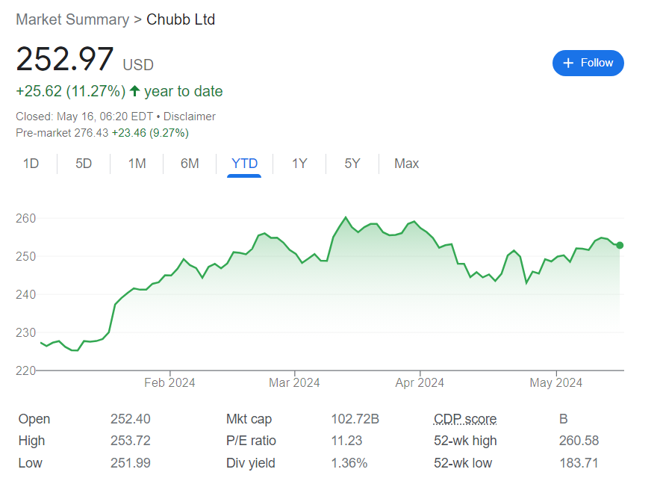Choose the 1Y range tab
The image size is (663, 481).
(x=299, y=164)
